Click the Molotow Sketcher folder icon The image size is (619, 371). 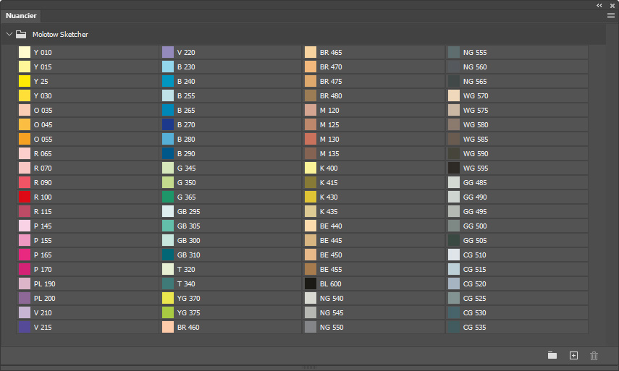(21, 34)
